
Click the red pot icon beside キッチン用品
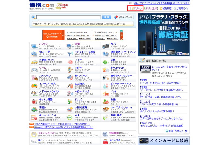point(34,102)
